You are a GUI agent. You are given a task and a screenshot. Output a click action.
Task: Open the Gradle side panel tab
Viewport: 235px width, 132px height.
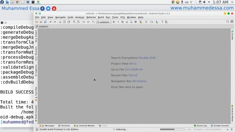click(x=232, y=35)
